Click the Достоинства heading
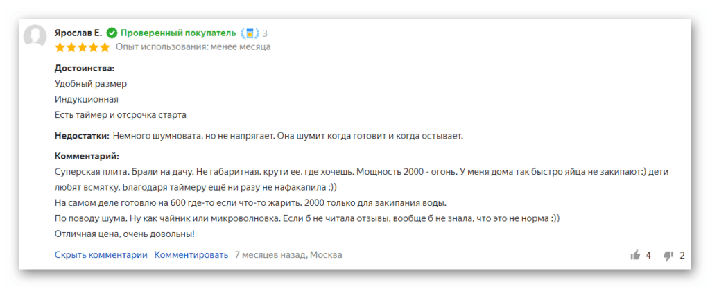This screenshot has width=710, height=289. pos(85,69)
